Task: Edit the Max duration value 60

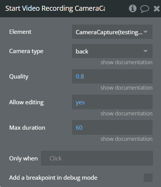Action: coord(112,127)
